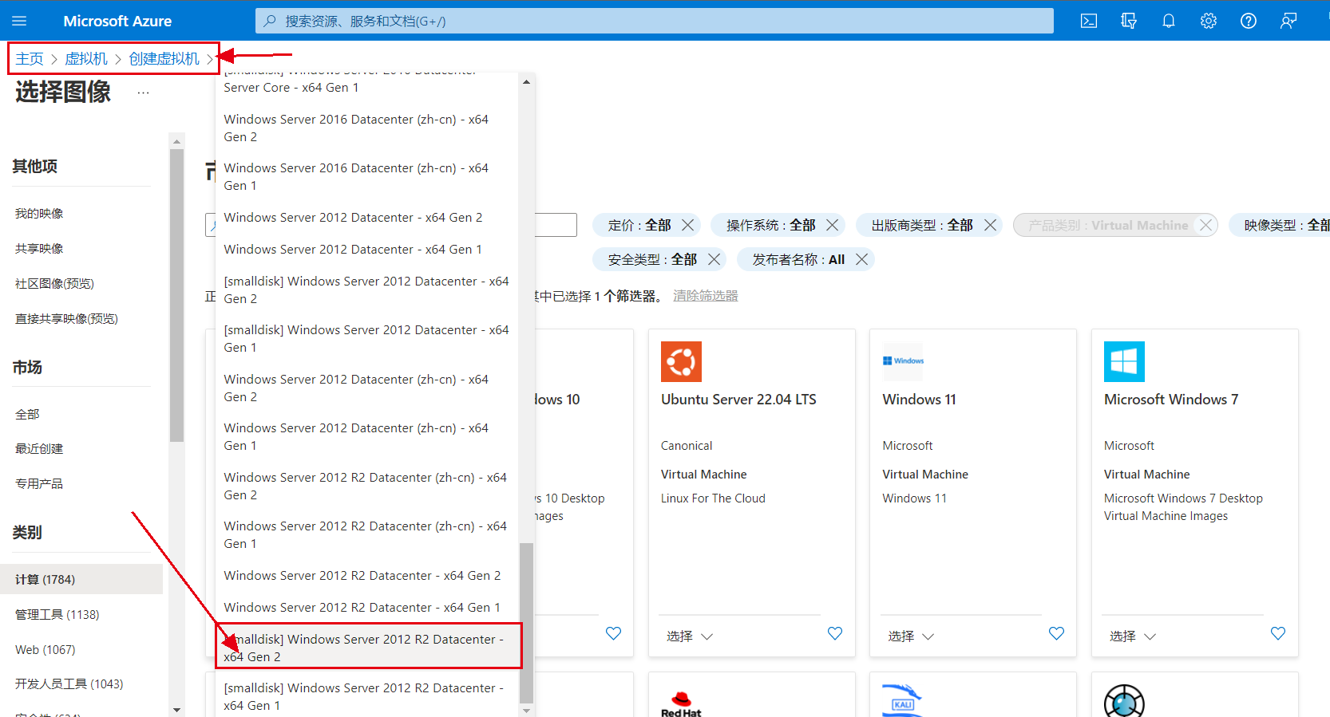Viewport: 1330px width, 717px height.
Task: Select the 开发人员工具 (1043) category
Action: [x=69, y=684]
